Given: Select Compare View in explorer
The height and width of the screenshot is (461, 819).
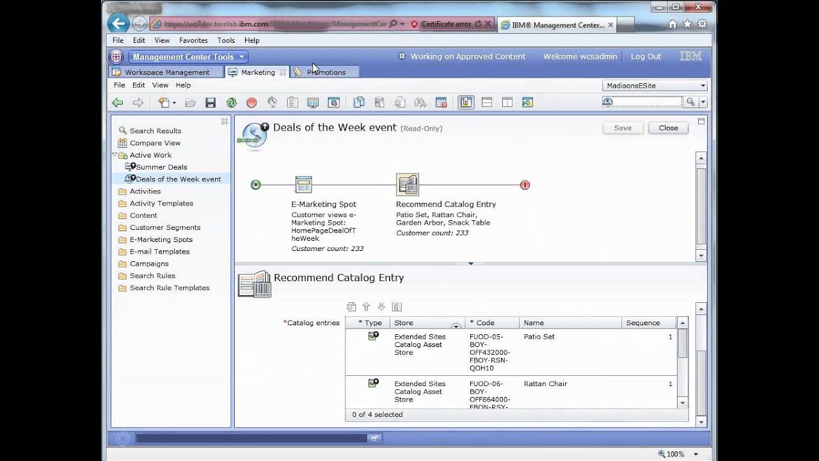Looking at the screenshot, I should (155, 143).
